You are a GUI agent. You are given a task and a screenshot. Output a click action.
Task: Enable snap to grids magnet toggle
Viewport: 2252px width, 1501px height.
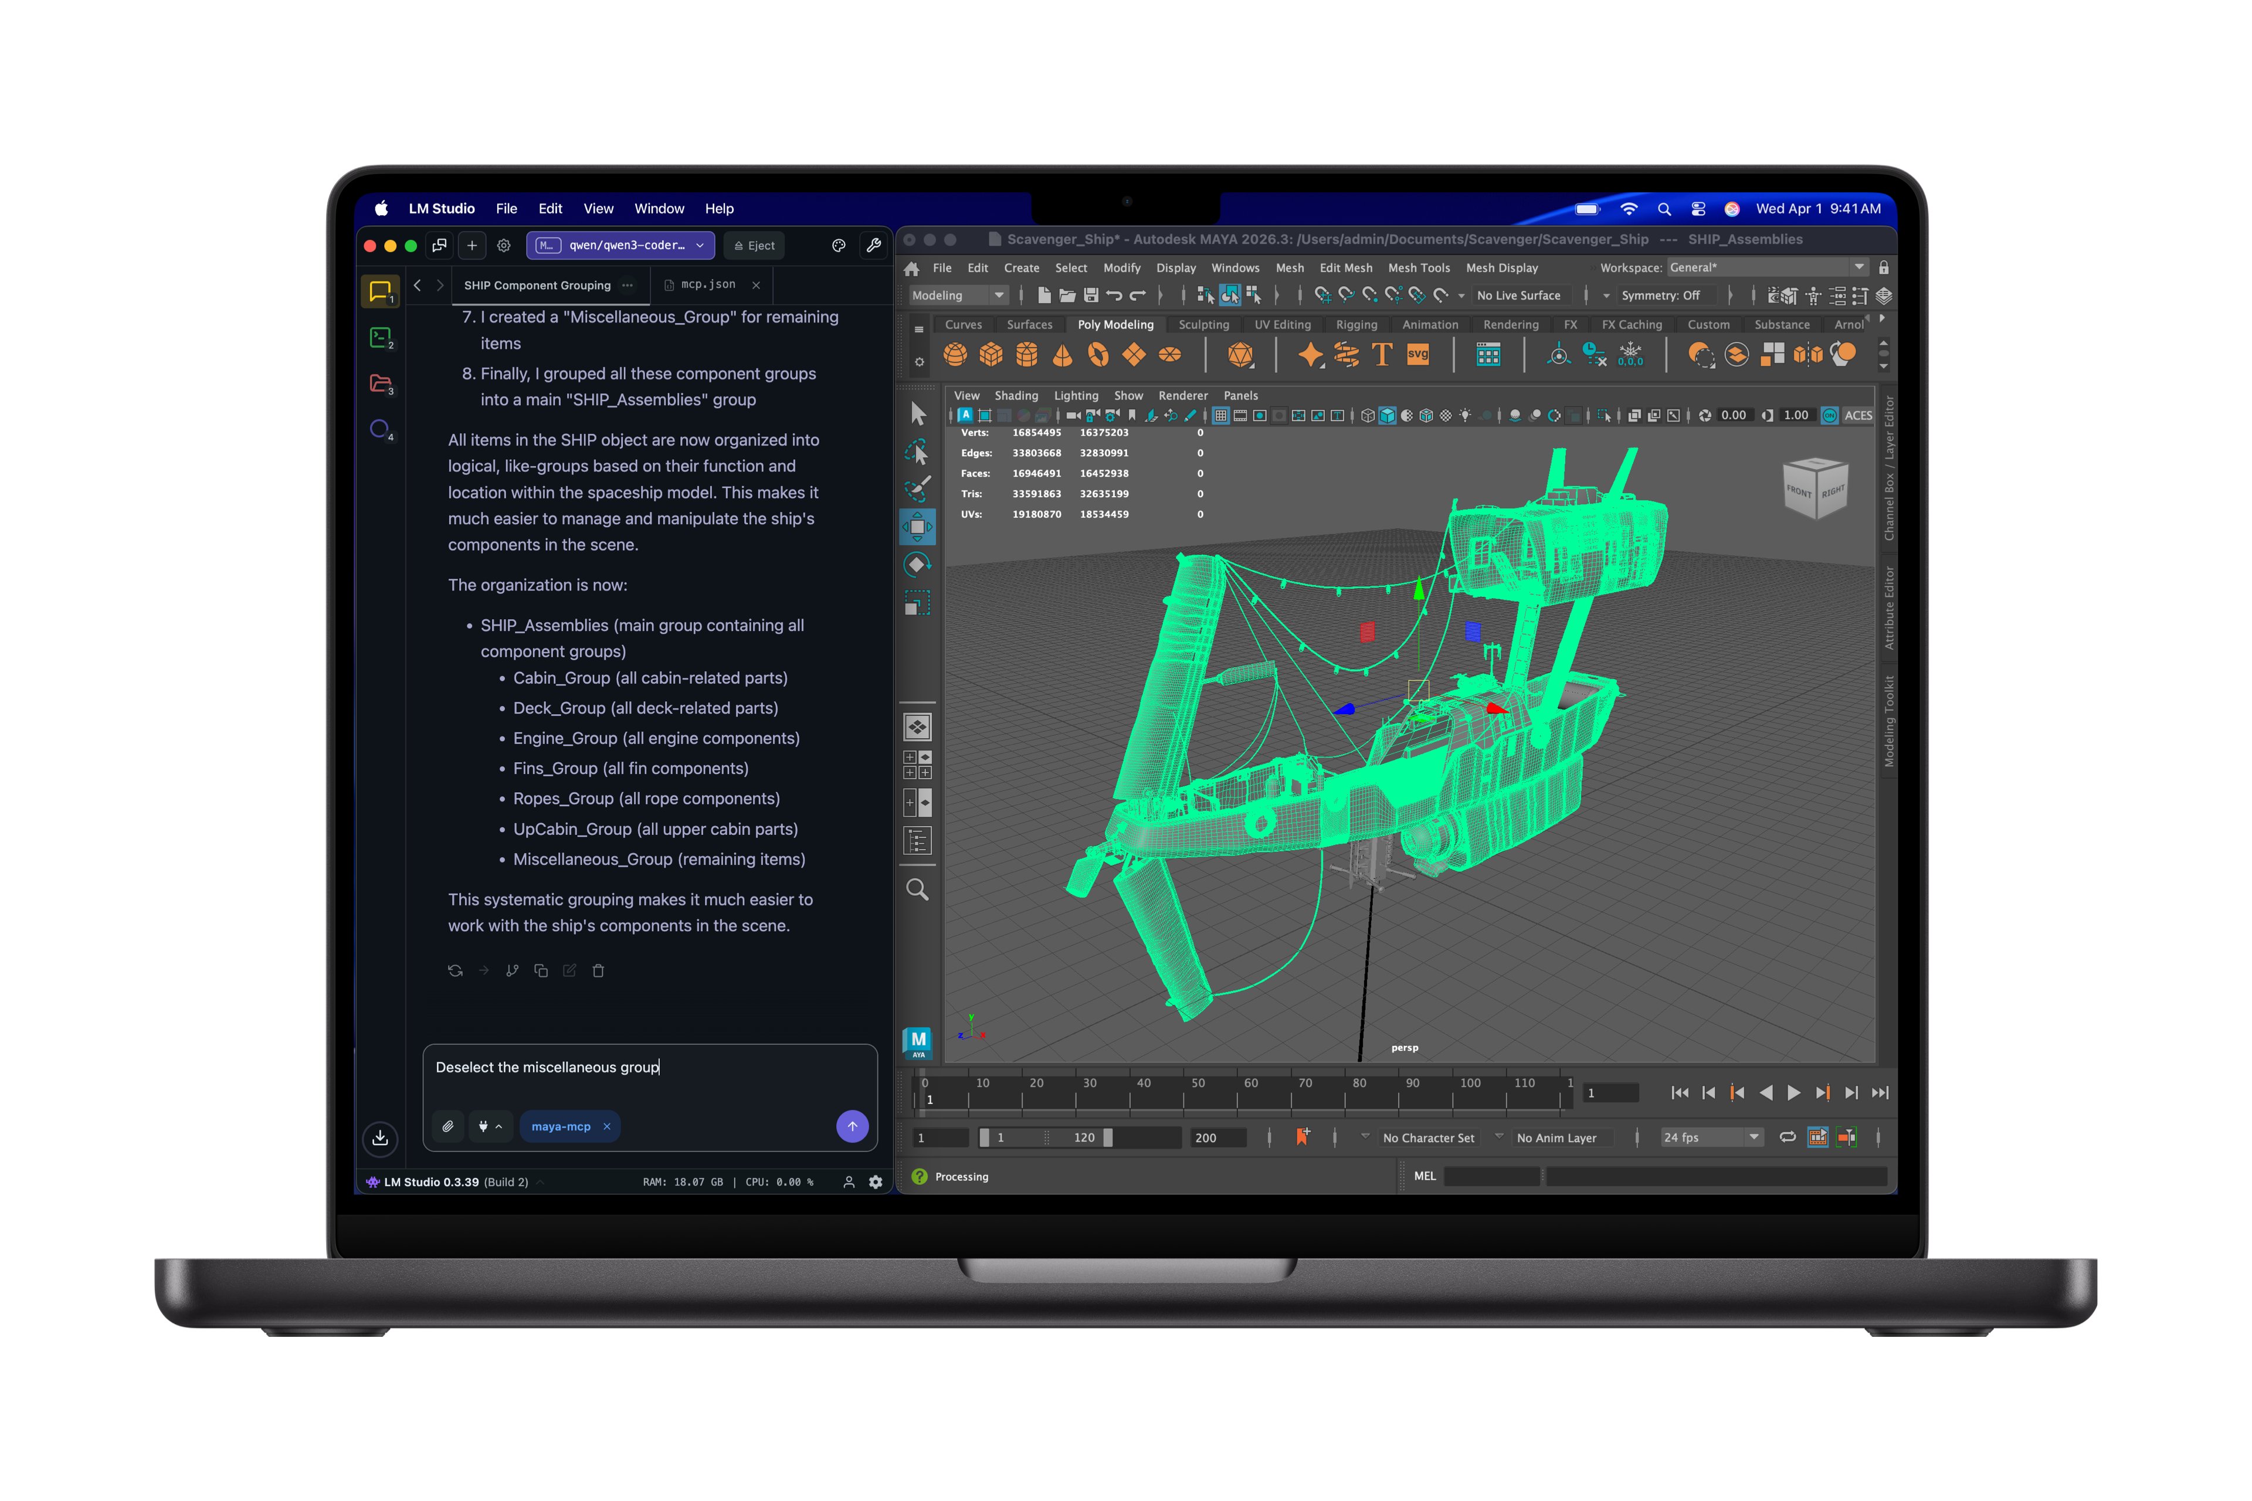click(1324, 297)
